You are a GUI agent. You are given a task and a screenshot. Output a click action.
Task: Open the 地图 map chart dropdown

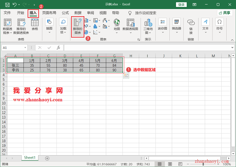point(117,26)
